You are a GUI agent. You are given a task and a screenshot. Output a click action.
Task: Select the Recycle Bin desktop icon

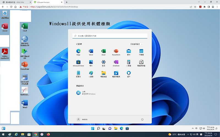(x=5, y=15)
